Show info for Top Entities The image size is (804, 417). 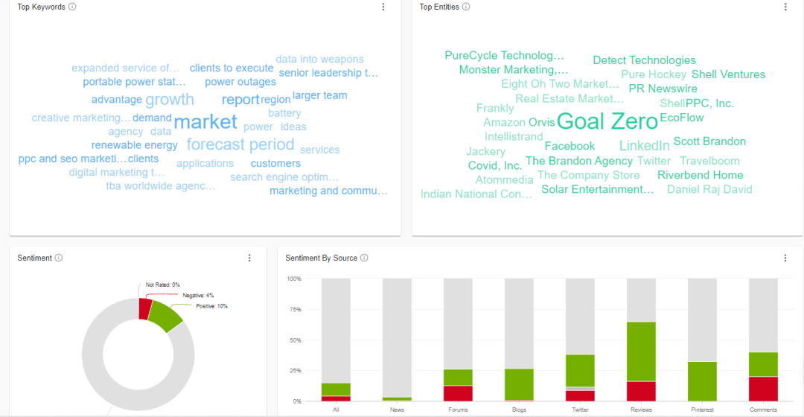point(465,7)
